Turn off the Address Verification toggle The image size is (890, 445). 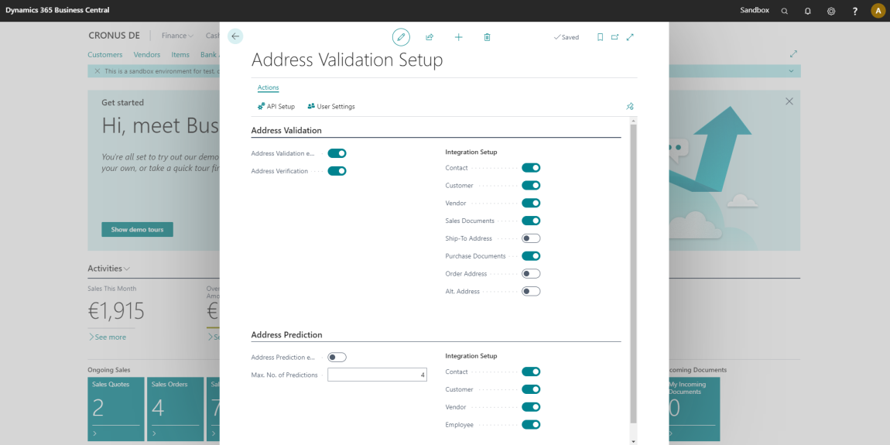click(x=337, y=171)
